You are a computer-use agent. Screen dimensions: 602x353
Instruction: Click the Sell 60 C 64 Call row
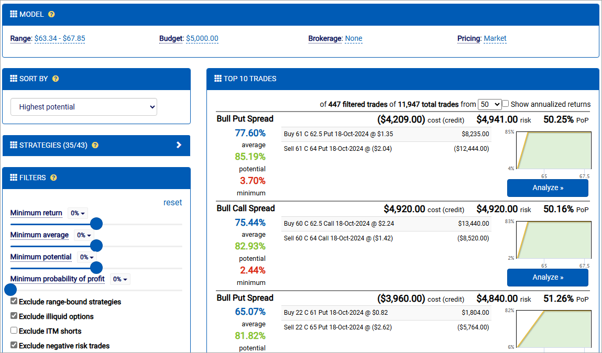386,238
